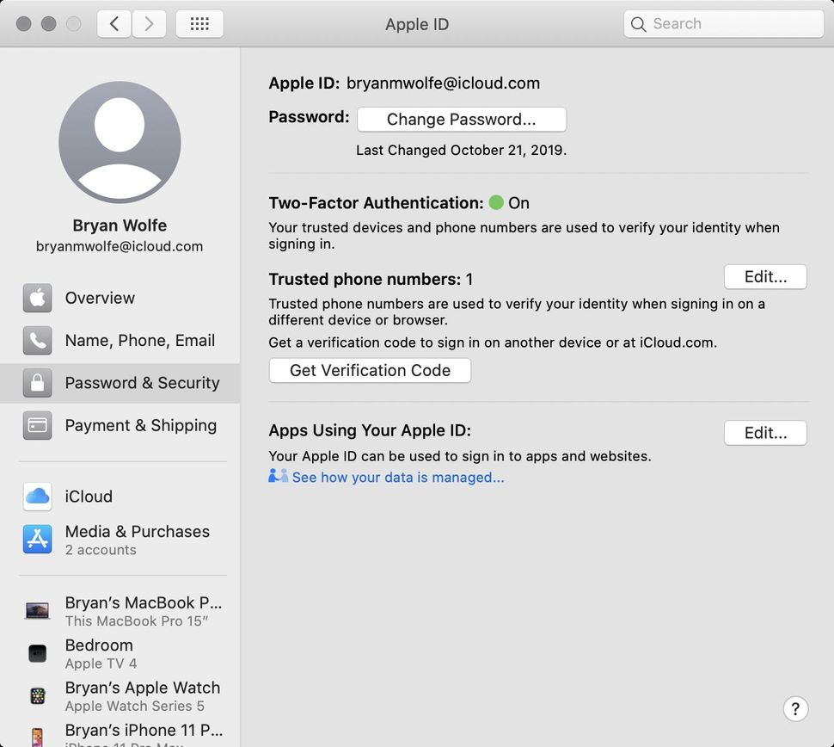This screenshot has width=834, height=747.
Task: Open the Show All preferences grid icon
Action: (x=199, y=23)
